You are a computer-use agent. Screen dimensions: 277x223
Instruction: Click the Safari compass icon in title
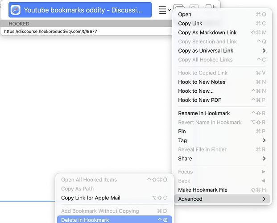[16, 10]
